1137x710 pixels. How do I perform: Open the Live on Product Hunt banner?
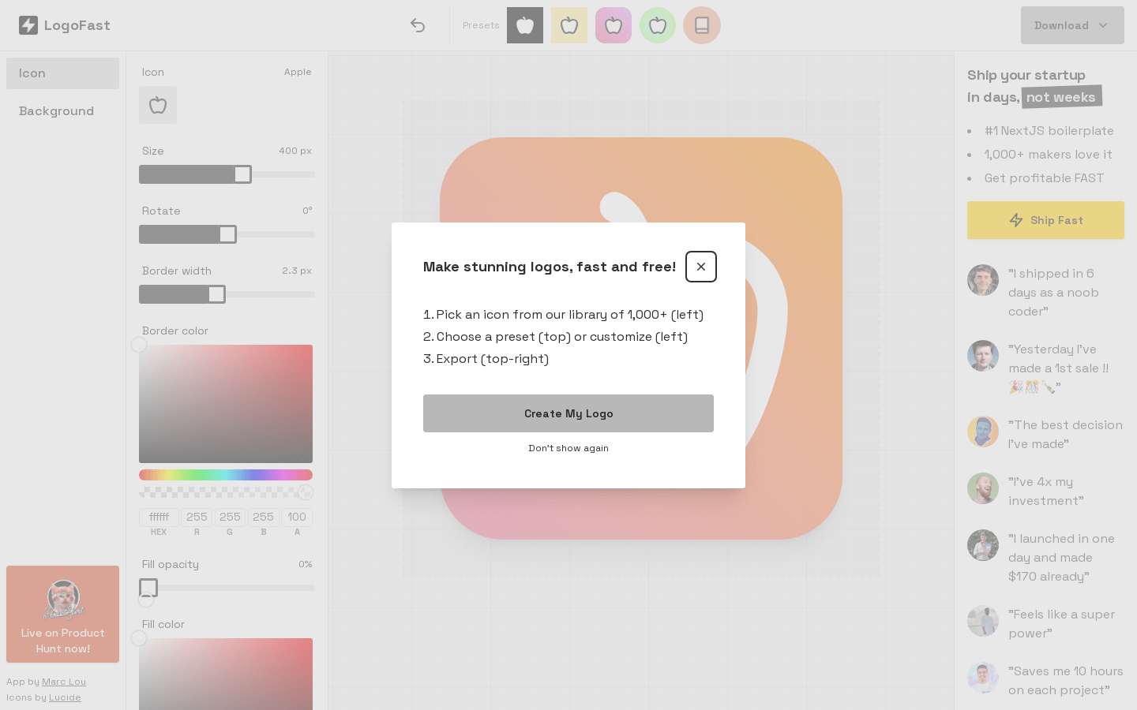(62, 614)
